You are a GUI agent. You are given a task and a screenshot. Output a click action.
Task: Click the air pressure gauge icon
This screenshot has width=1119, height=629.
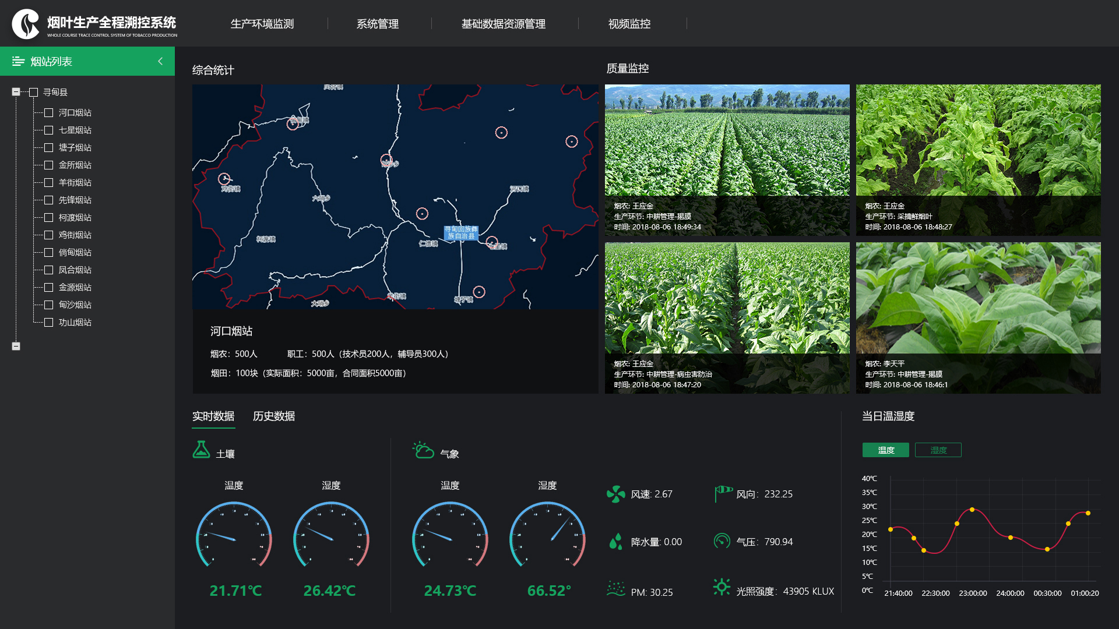(x=723, y=541)
